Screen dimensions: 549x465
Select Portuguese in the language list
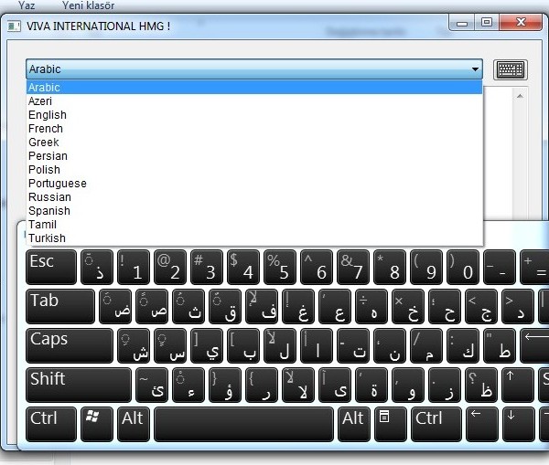(x=254, y=184)
